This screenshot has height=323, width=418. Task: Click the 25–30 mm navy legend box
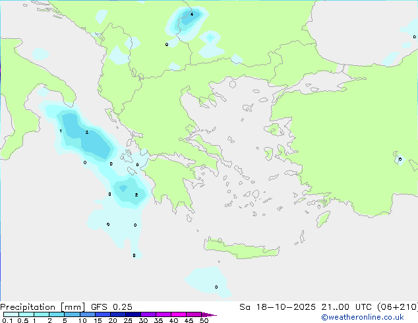coord(133,314)
